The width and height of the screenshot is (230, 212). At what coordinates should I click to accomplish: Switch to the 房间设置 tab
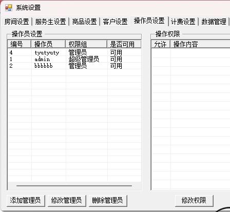point(16,22)
